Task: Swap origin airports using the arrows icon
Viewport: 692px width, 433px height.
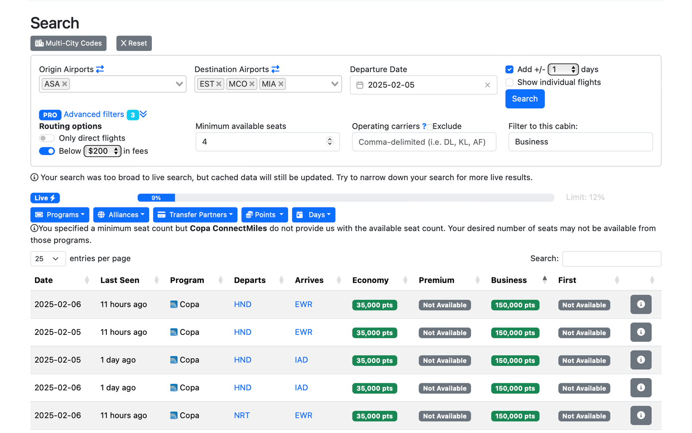Action: tap(100, 69)
